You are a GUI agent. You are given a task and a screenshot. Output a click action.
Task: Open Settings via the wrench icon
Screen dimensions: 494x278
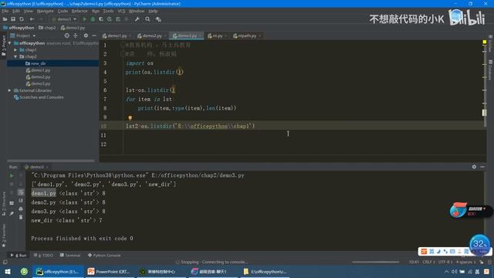137,19
